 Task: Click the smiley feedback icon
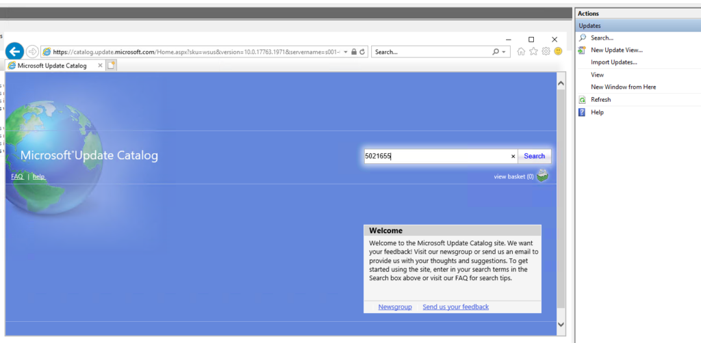pyautogui.click(x=558, y=51)
